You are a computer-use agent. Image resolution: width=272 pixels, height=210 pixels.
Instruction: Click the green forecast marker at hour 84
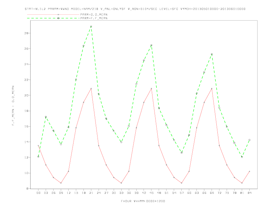pyautogui.click(x=250, y=140)
